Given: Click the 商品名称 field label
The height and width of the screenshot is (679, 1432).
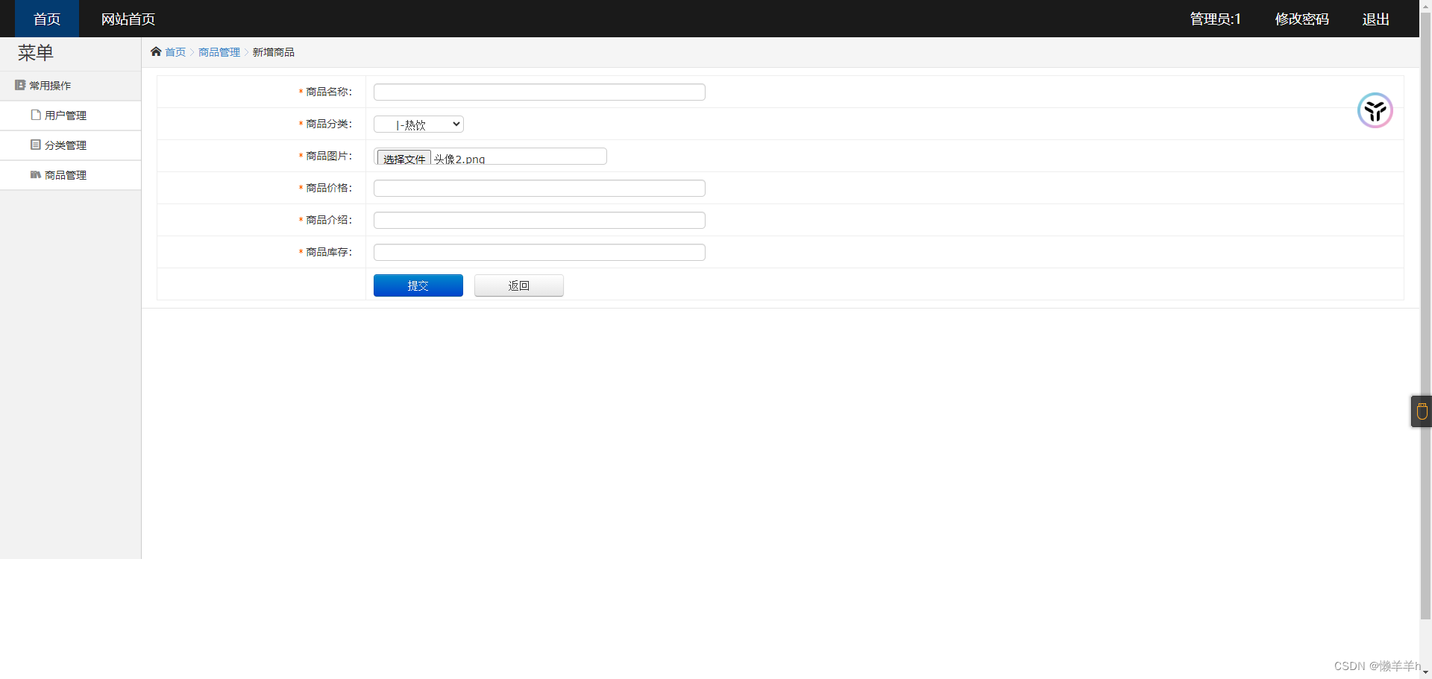Looking at the screenshot, I should tap(328, 92).
